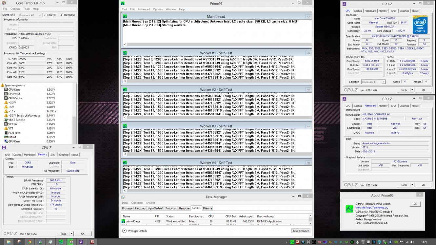Open the Window menu in Prime95
The height and width of the screenshot is (245, 436).
[170, 9]
